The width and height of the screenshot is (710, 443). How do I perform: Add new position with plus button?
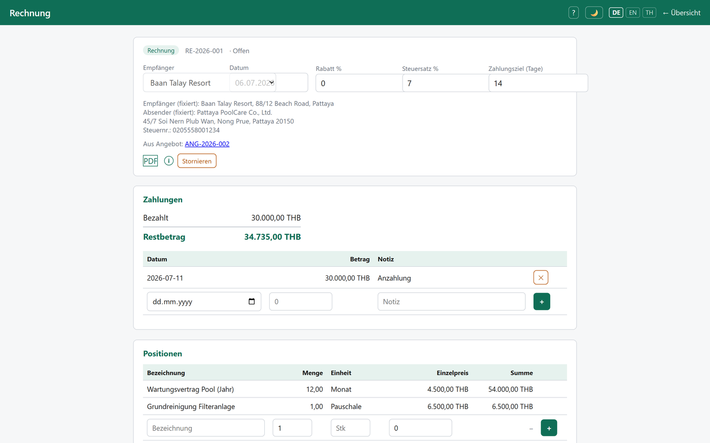pyautogui.click(x=549, y=428)
